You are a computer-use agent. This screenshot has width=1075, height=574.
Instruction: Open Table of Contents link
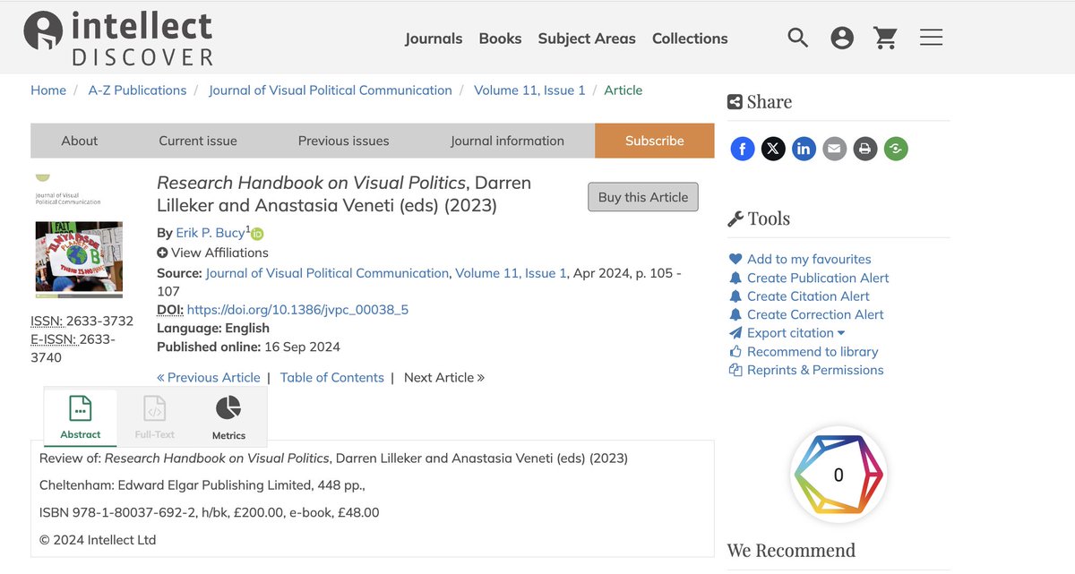tap(332, 378)
